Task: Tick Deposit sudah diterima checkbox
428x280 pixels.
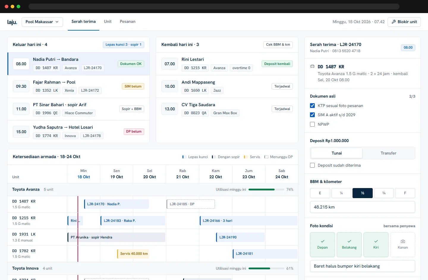Action: point(312,165)
